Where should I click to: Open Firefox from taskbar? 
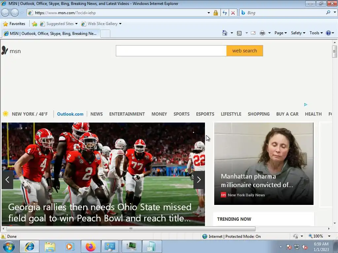(90, 246)
